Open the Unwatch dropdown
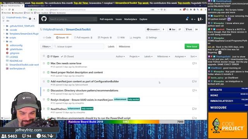Viewport: 248px width, 139px height. coord(153,29)
